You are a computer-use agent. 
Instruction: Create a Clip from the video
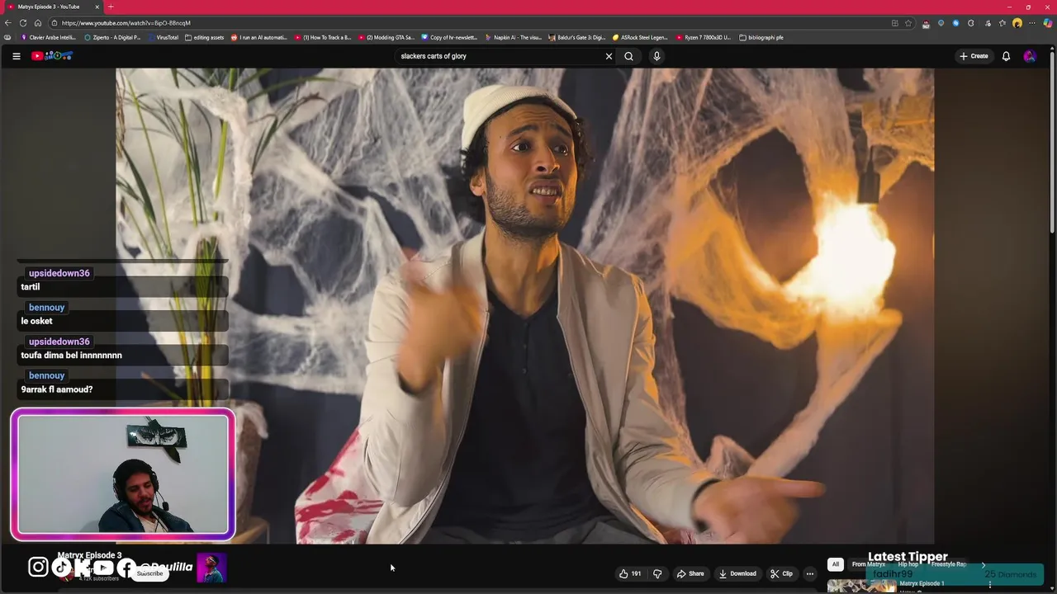pyautogui.click(x=781, y=573)
